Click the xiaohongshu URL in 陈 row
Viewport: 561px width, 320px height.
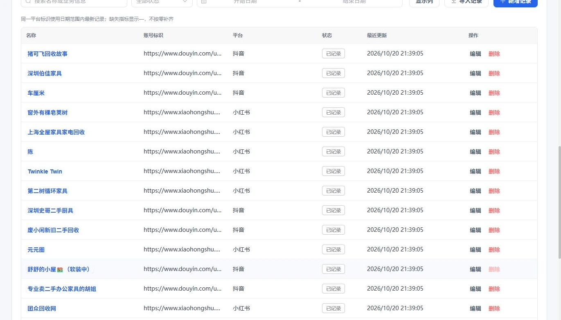(x=182, y=151)
